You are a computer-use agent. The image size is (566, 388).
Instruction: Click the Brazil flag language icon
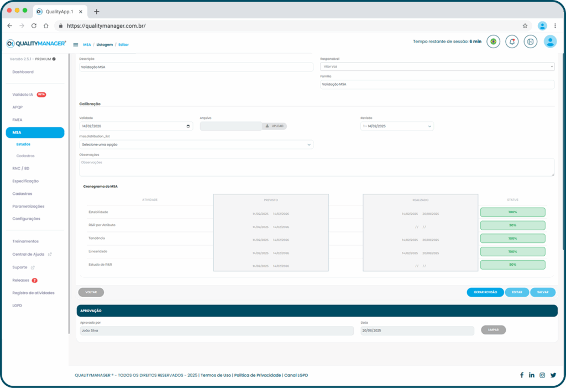pos(493,42)
